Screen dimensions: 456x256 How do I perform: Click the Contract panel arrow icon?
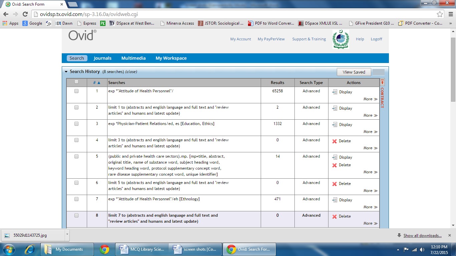[x=382, y=82]
